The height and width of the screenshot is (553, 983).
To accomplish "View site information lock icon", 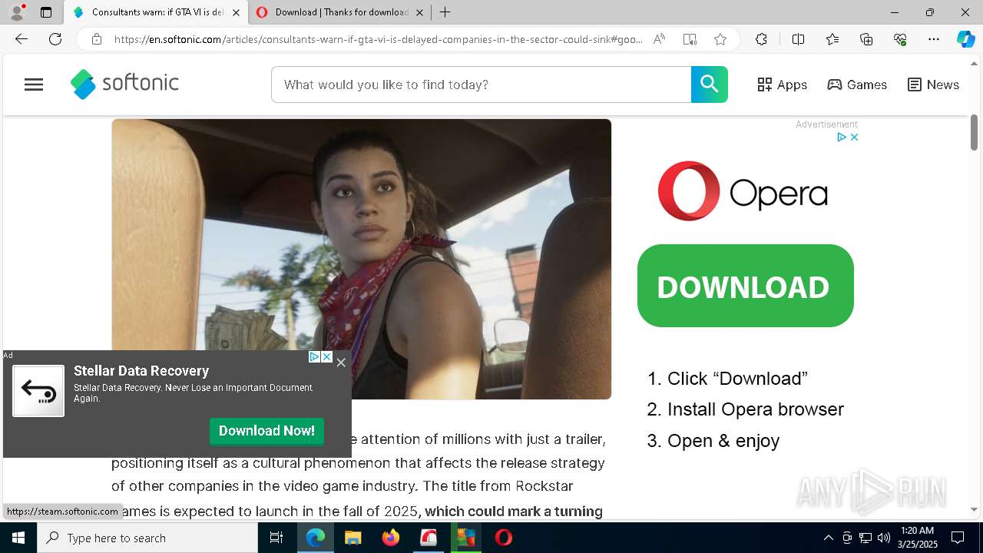I will point(97,39).
